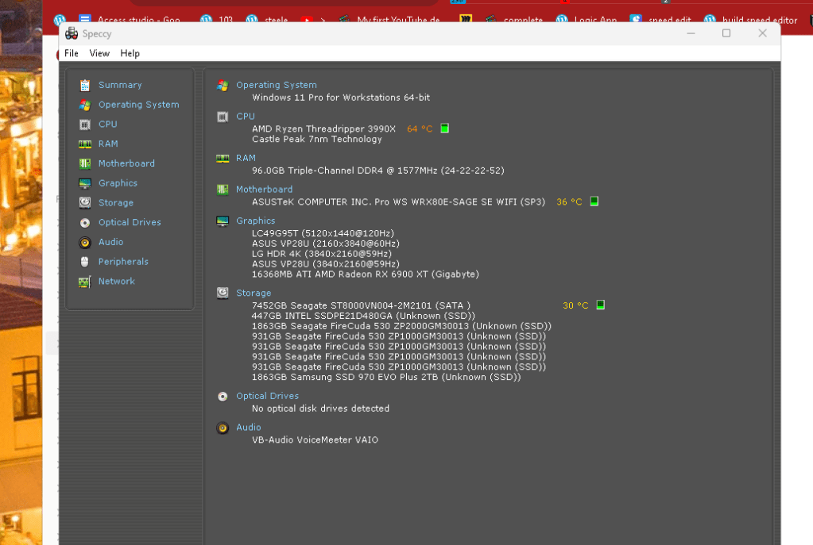Click the Storage disk icon in sidebar
The image size is (813, 545).
pyautogui.click(x=85, y=202)
